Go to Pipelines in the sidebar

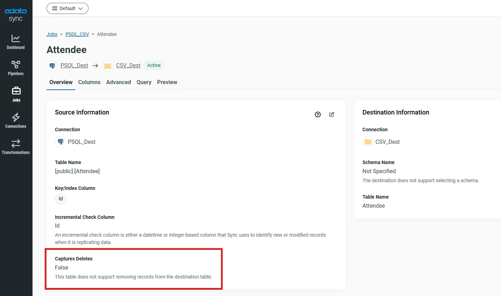[x=16, y=68]
